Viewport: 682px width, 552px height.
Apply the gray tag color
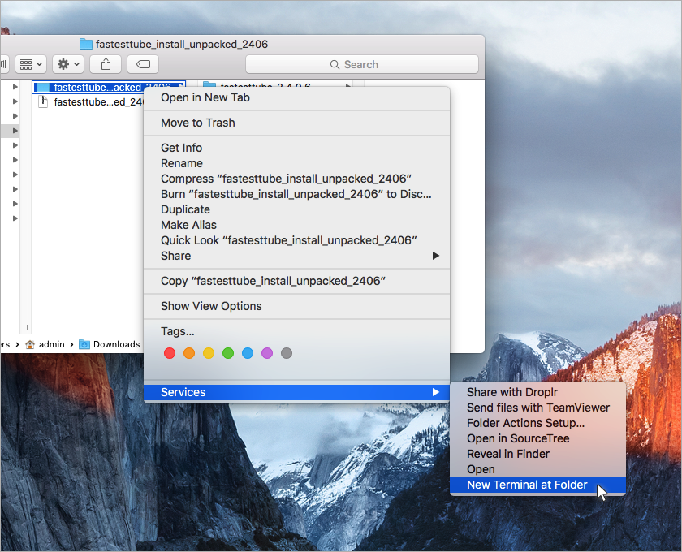click(x=287, y=353)
